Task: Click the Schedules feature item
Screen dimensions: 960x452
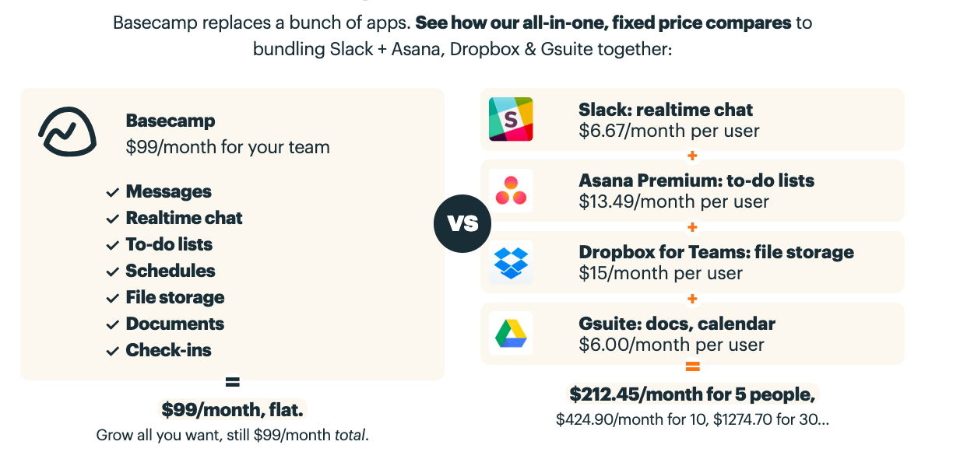Action: (171, 271)
